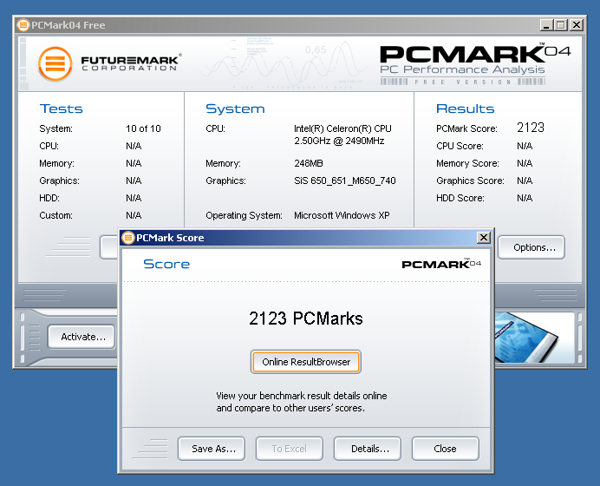Click 'Custom:' label in Tests panel
This screenshot has width=600, height=486.
(55, 215)
